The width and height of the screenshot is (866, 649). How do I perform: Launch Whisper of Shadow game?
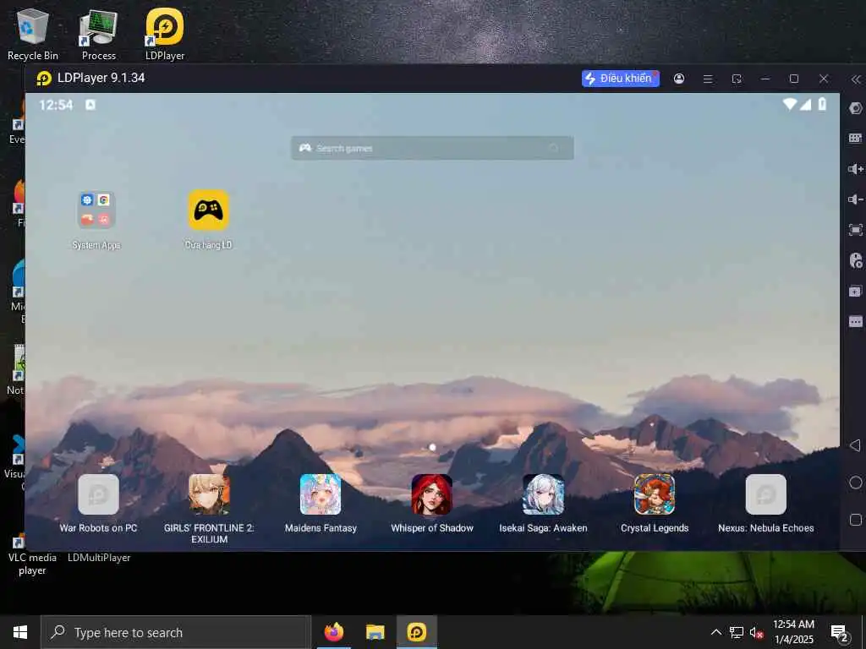[432, 504]
